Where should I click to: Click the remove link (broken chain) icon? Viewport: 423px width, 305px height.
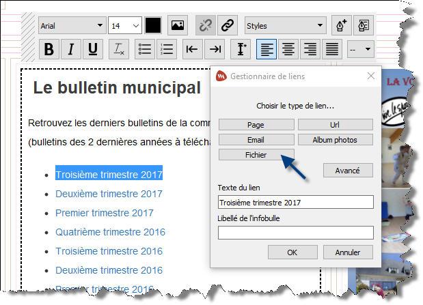pyautogui.click(x=205, y=25)
